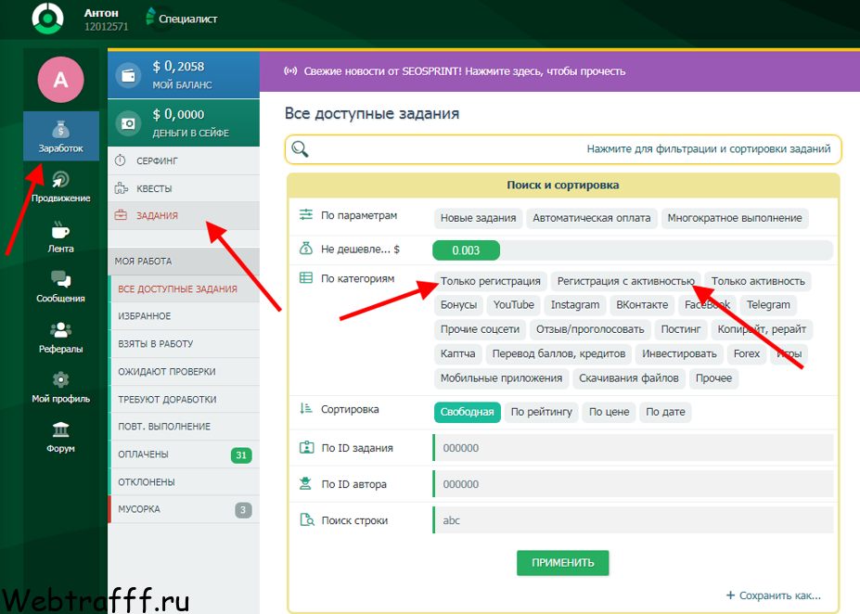Toggle the Только регистрация category
This screenshot has height=614, width=860.
point(491,281)
